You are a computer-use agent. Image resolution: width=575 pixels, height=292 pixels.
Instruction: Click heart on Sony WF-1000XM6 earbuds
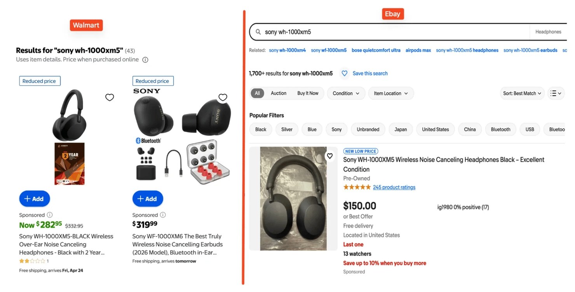[x=223, y=97]
